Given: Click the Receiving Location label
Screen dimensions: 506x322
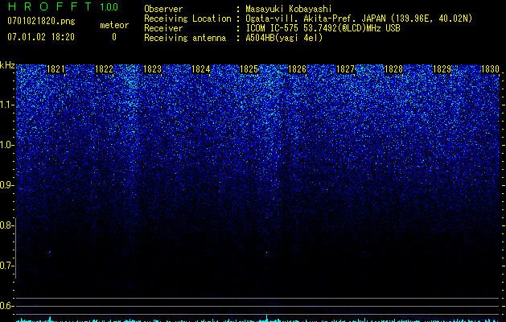Looking at the screenshot, I should [x=187, y=19].
